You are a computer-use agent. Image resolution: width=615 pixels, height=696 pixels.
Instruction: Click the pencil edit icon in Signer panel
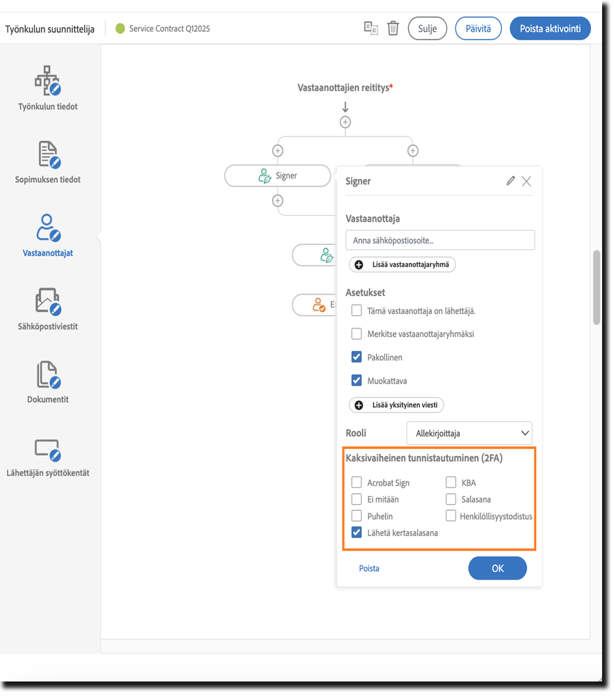point(510,181)
